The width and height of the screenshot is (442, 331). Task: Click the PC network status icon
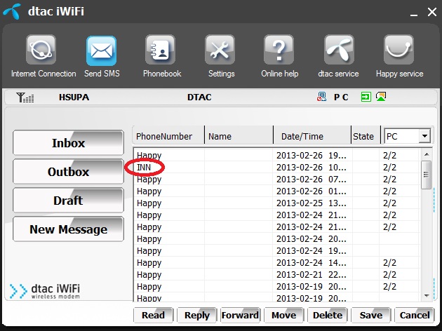pyautogui.click(x=321, y=97)
